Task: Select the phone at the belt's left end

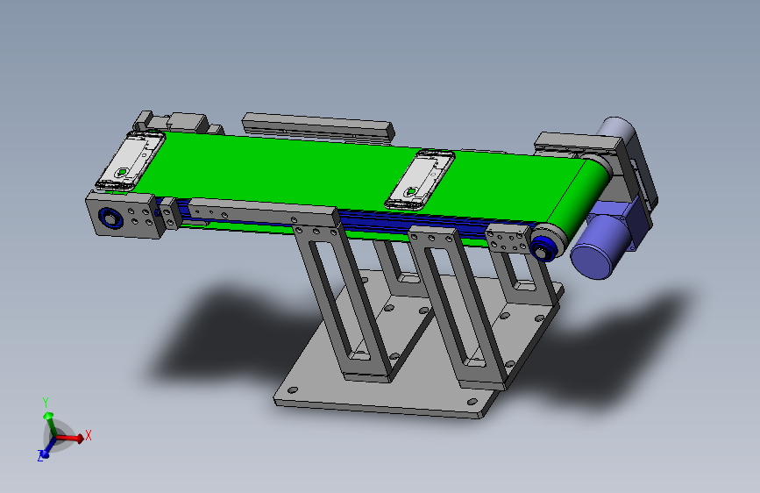Action: 131,161
